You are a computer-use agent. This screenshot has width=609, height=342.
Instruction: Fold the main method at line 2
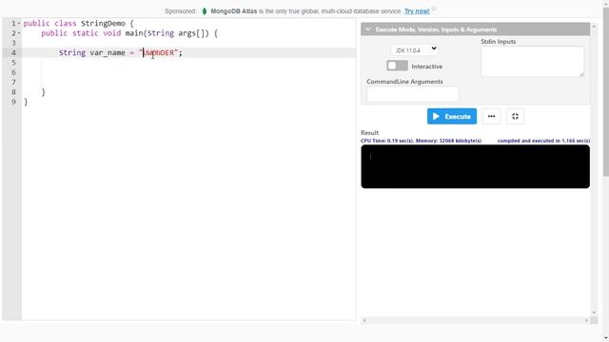pyautogui.click(x=19, y=33)
